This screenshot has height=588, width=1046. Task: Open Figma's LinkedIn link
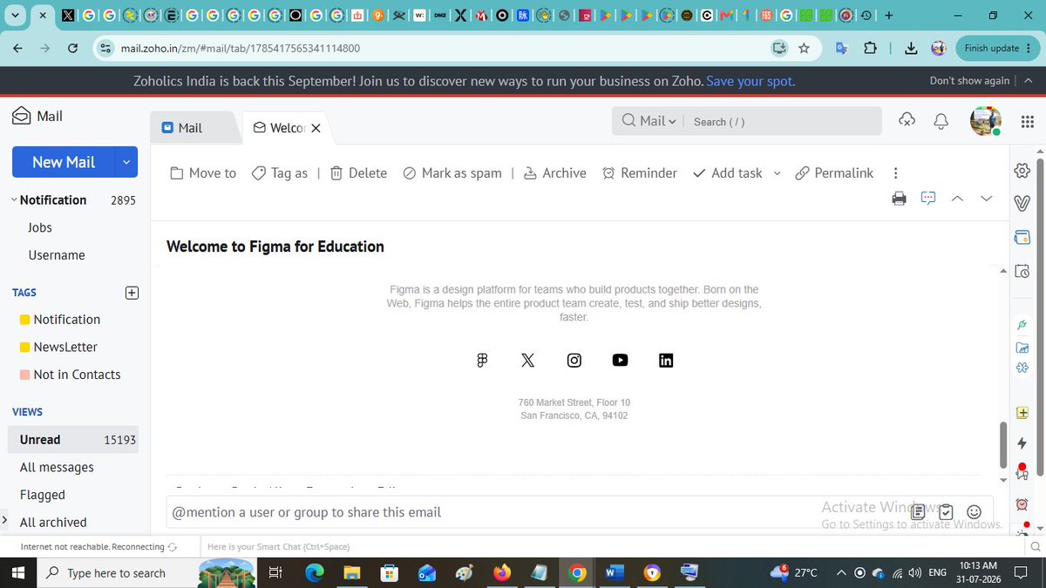[666, 360]
